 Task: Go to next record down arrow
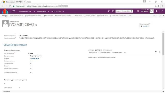click(157, 16)
